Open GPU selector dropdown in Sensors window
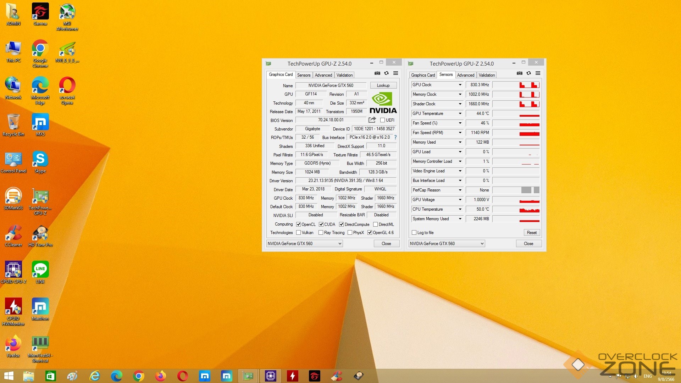The height and width of the screenshot is (383, 681). [x=447, y=244]
